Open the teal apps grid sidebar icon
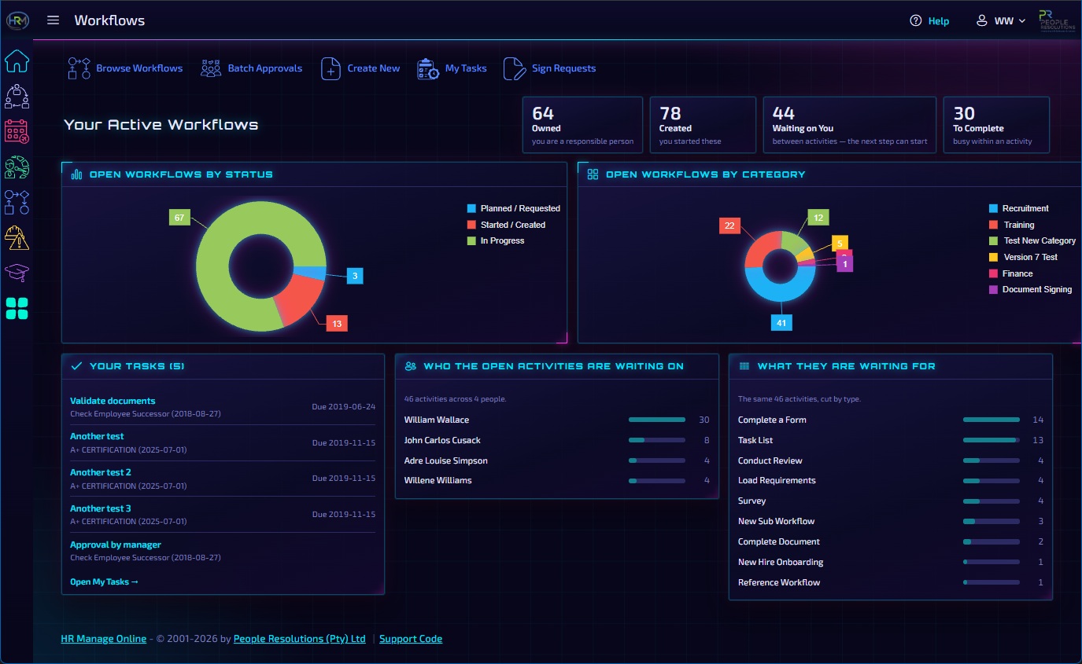The height and width of the screenshot is (664, 1082). coord(17,308)
